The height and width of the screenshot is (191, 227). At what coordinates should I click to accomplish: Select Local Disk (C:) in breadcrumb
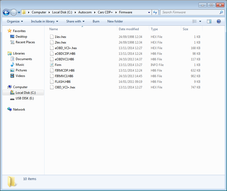(62, 12)
